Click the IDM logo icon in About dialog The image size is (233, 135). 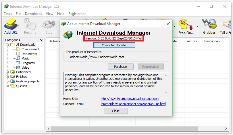68,35
